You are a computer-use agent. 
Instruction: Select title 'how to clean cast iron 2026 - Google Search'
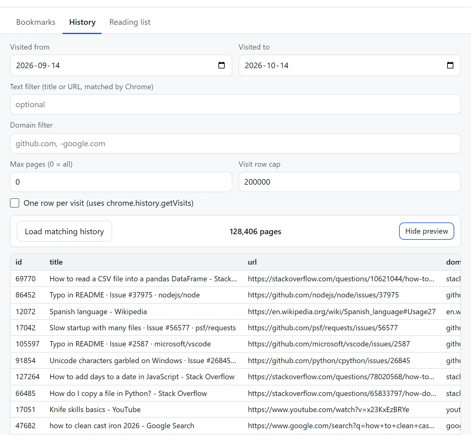122,425
